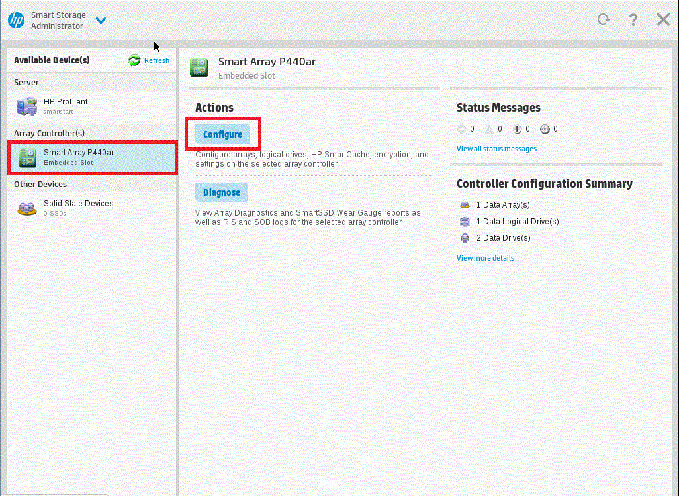Click the fourth status message icon
This screenshot has height=496, width=679.
pos(545,129)
